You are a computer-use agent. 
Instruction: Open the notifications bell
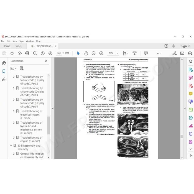point(173,46)
